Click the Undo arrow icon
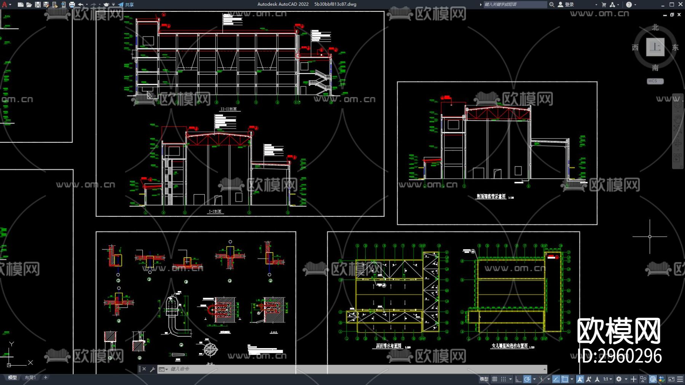Image resolution: width=685 pixels, height=385 pixels. 81,5
